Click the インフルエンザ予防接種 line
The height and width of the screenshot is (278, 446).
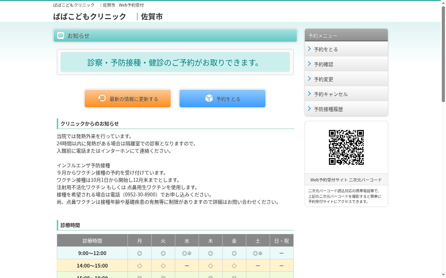[84, 165]
